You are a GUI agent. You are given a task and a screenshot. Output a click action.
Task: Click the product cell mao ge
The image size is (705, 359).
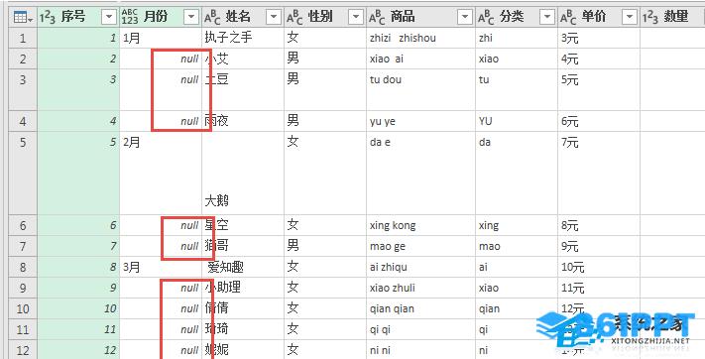pyautogui.click(x=420, y=246)
